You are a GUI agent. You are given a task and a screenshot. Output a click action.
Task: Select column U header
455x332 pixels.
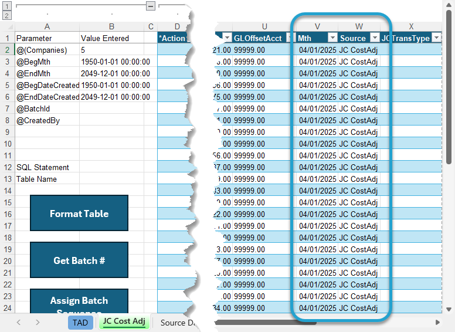point(264,27)
